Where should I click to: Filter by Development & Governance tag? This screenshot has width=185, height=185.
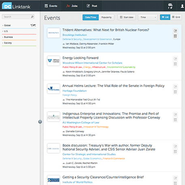[x=98, y=39]
